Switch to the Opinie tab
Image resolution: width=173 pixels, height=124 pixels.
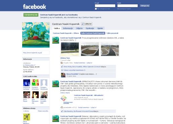[100, 28]
